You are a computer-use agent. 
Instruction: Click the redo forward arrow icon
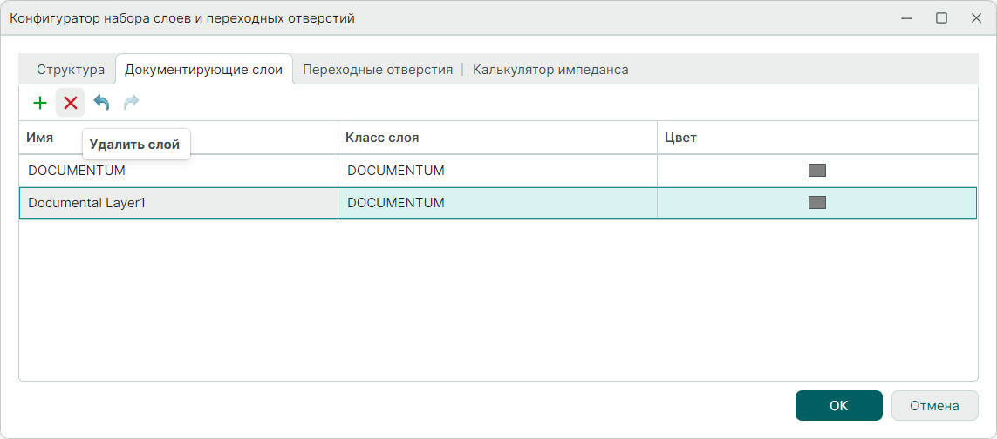tap(132, 103)
